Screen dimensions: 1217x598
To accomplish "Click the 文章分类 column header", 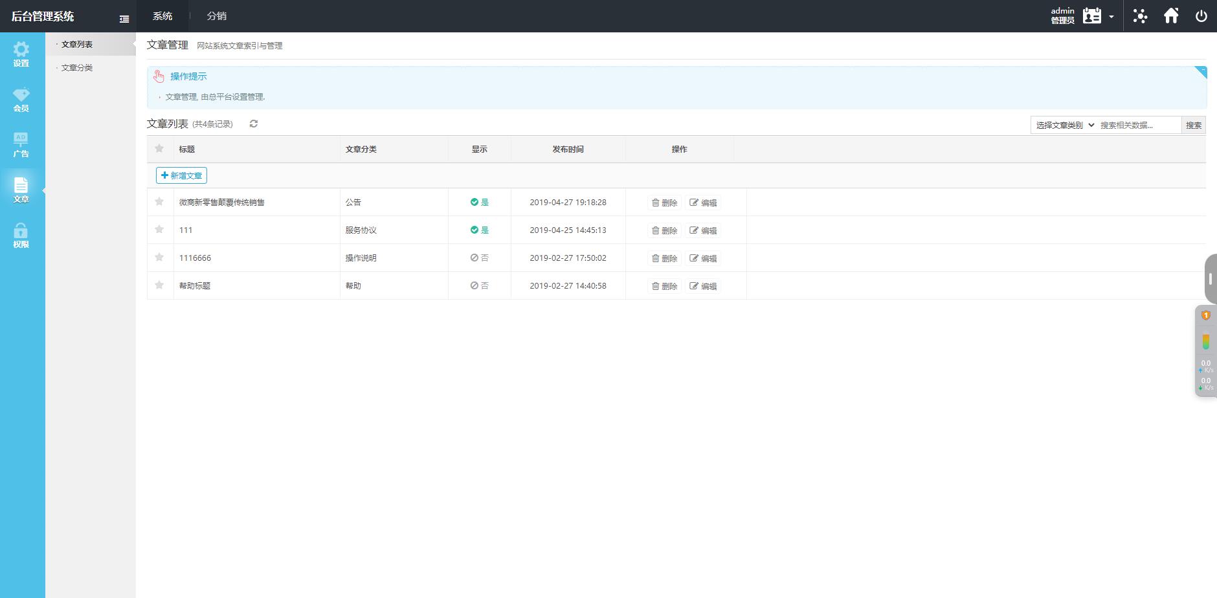I will tap(361, 149).
